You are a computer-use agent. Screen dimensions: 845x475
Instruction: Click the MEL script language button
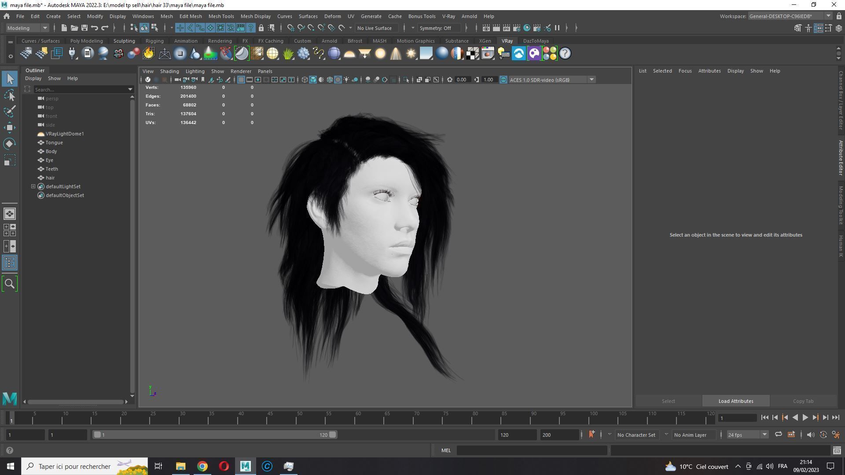tap(446, 450)
